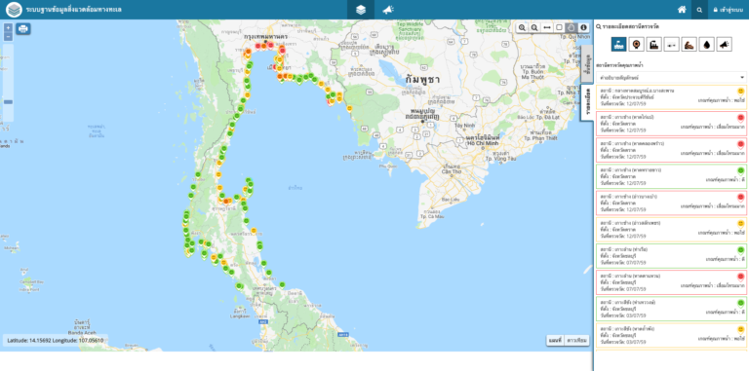Open the search icon in top bar

pyautogui.click(x=699, y=10)
